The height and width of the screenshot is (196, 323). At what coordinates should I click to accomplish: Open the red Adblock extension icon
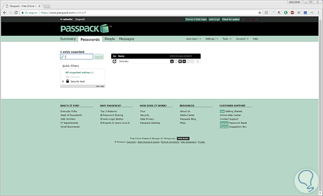click(292, 12)
